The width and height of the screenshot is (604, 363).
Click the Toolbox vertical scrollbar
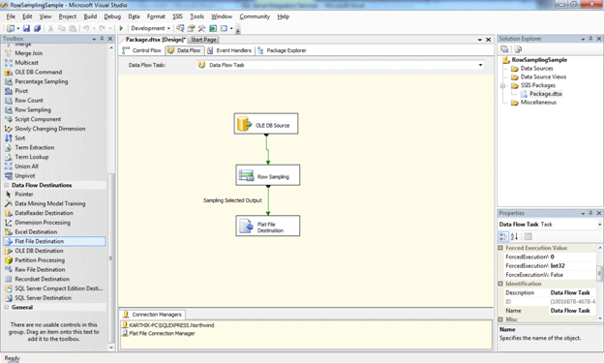tap(111, 258)
